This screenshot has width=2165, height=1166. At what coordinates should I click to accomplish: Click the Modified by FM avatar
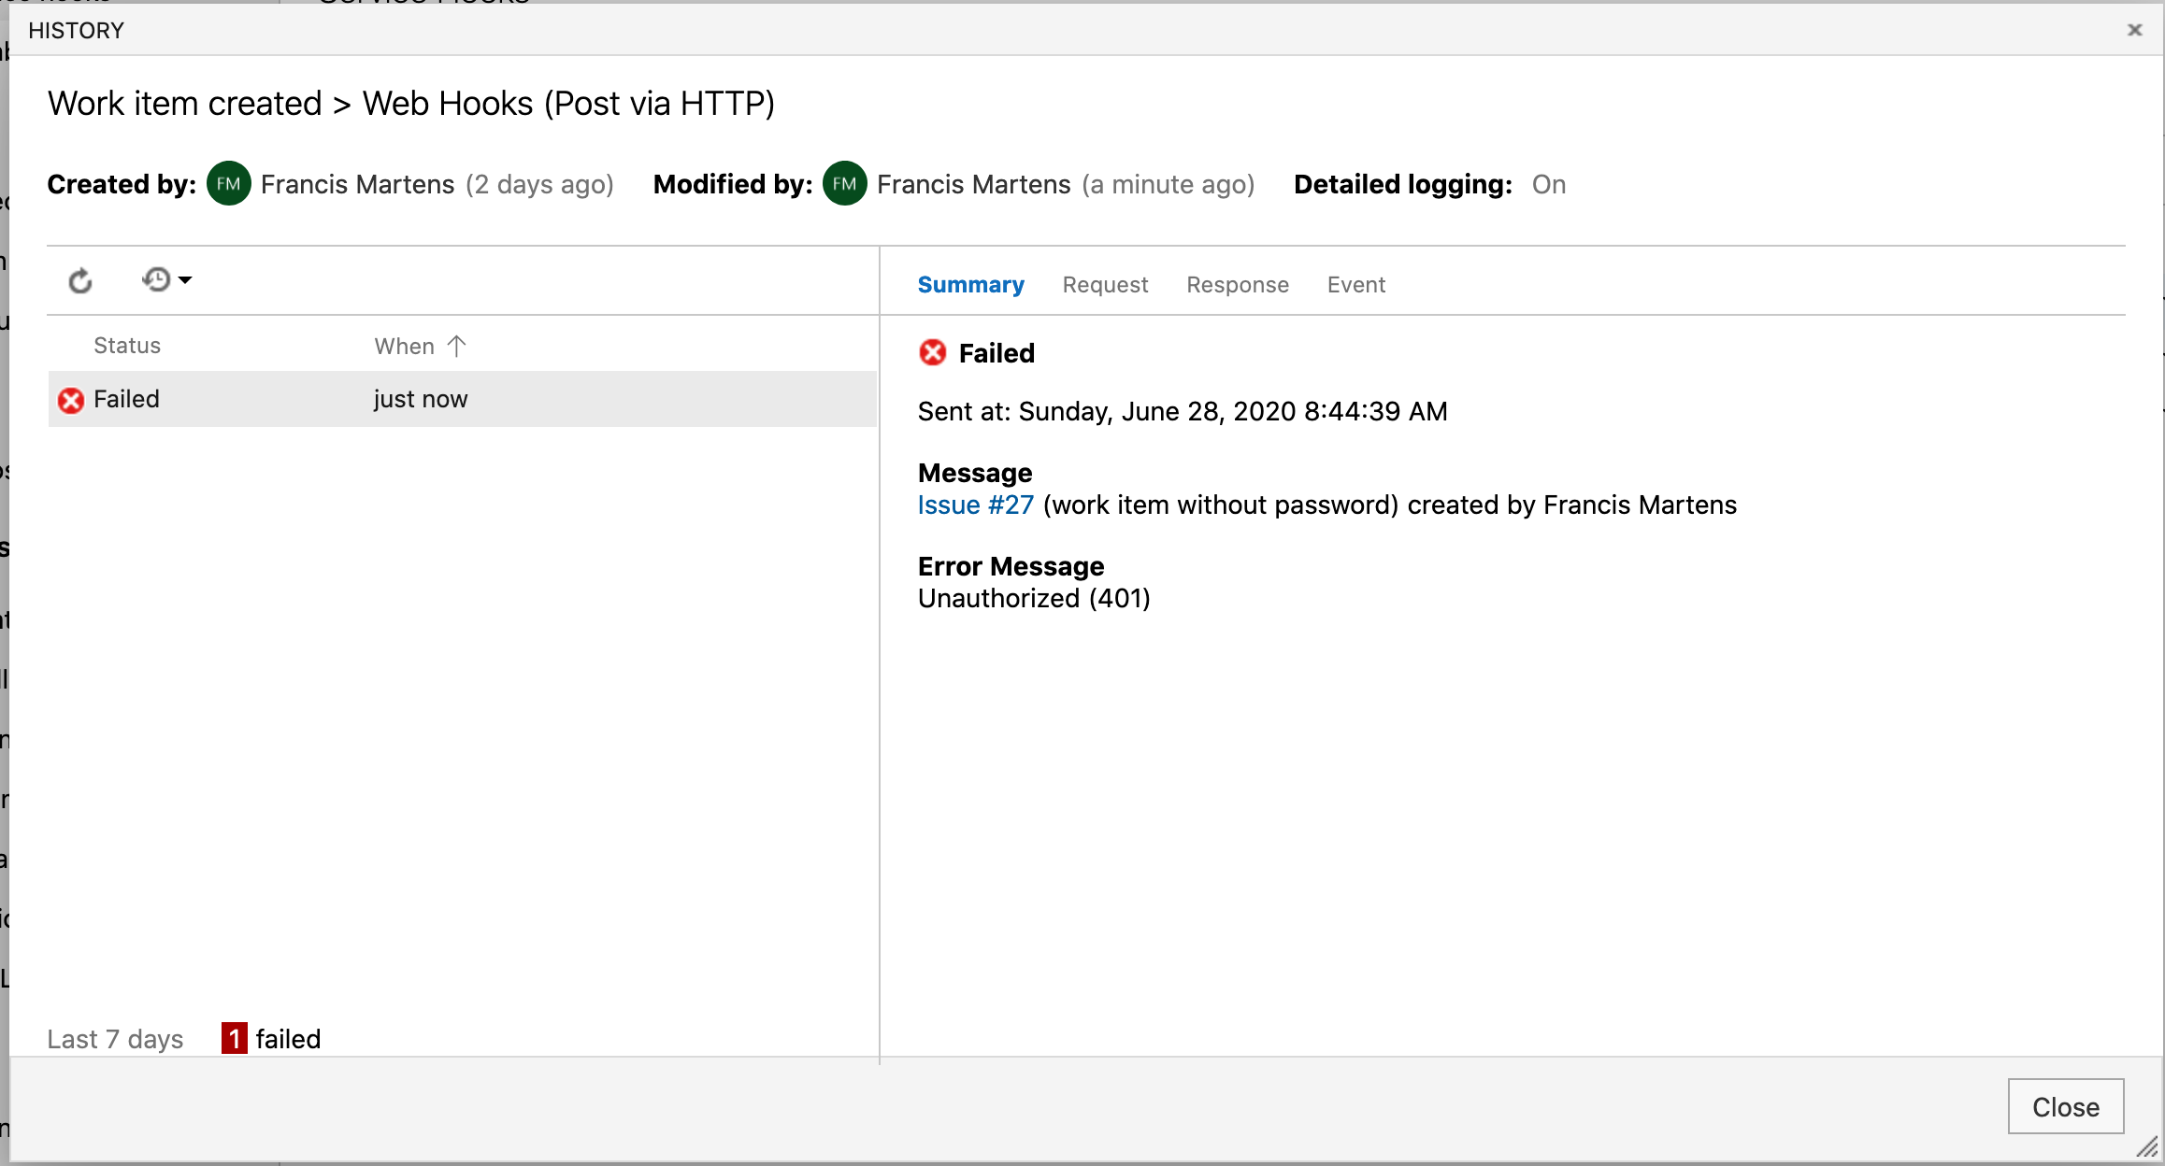click(x=844, y=184)
